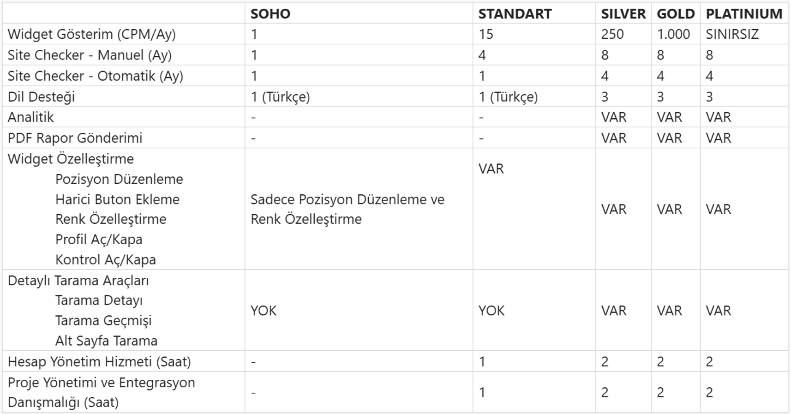
Task: Select the Analitik row label
Action: [30, 117]
